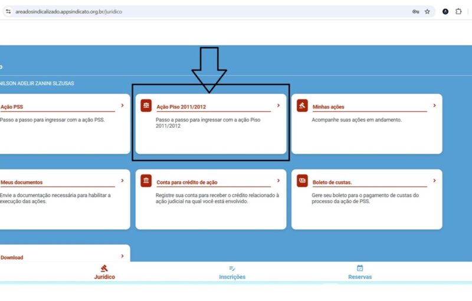Screen dimensions: 472x301
Task: Expand the Meus documentos chevron arrow
Action: [x=122, y=181]
